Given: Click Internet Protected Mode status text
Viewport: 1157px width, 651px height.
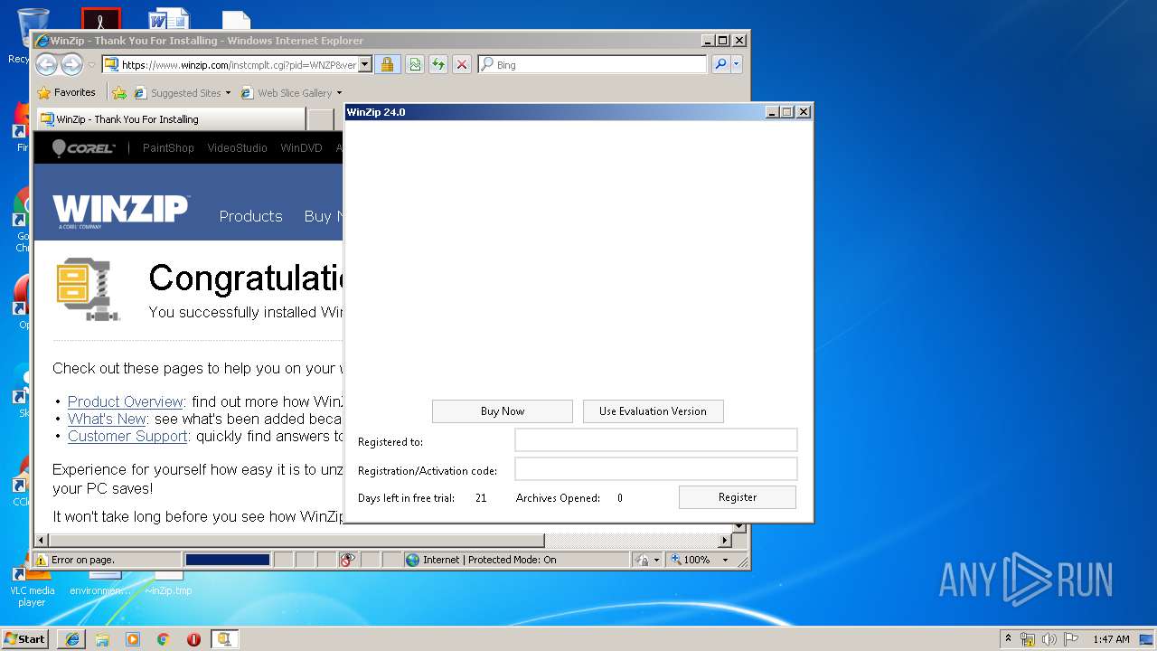Looking at the screenshot, I should tap(490, 560).
